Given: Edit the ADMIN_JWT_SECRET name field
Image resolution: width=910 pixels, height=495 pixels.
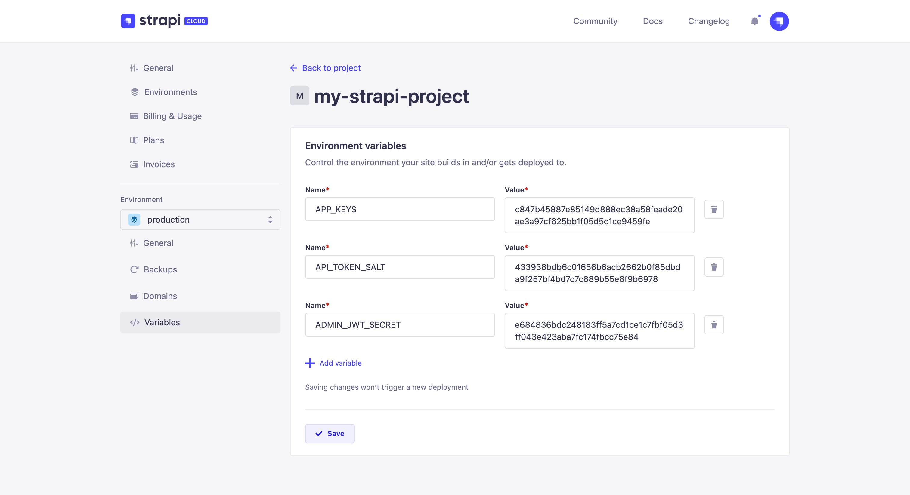Looking at the screenshot, I should [400, 325].
